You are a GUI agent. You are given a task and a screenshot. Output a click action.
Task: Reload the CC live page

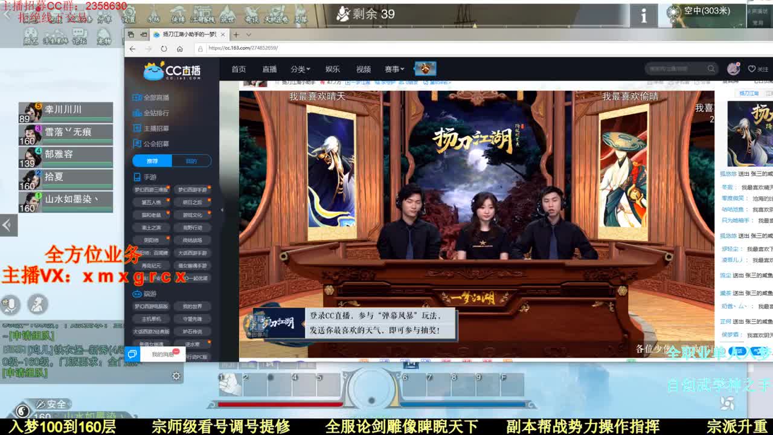pyautogui.click(x=164, y=48)
